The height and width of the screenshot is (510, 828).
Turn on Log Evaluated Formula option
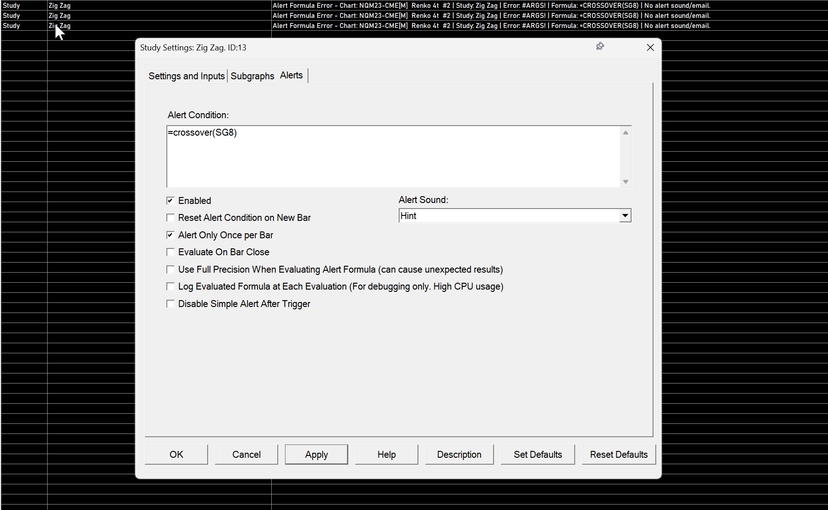(170, 286)
